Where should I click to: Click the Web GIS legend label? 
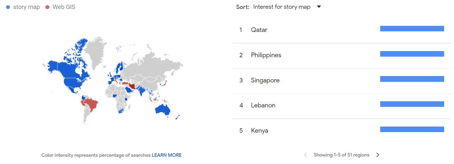64,7
